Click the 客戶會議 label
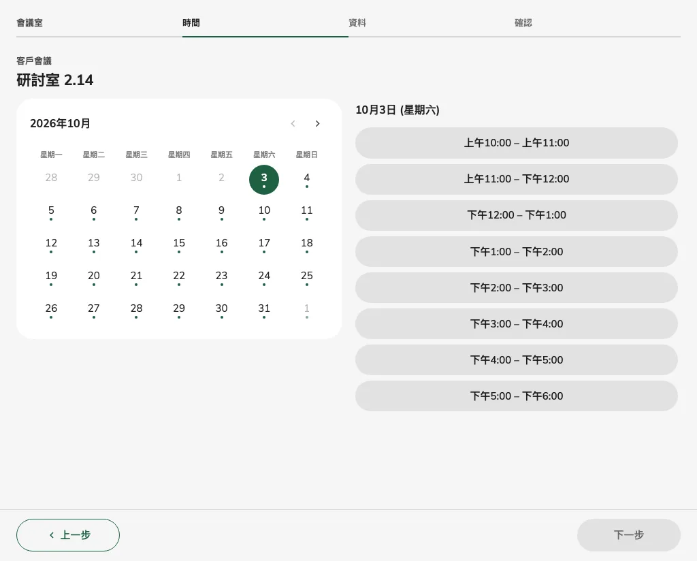Viewport: 697px width, 561px height. (x=34, y=61)
